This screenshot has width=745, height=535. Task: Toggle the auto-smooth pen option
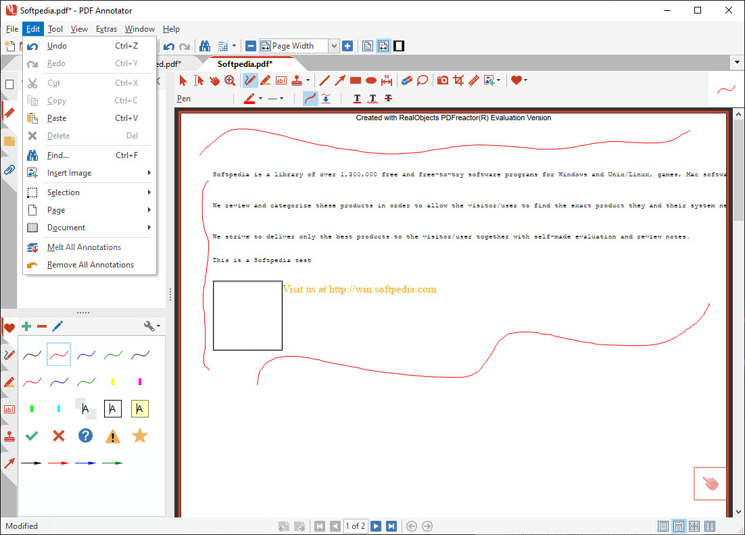[x=310, y=99]
